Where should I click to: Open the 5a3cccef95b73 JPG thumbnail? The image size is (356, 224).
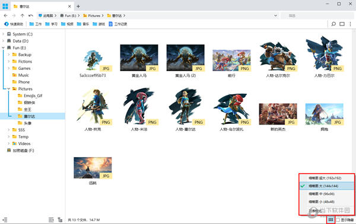[x=93, y=60]
